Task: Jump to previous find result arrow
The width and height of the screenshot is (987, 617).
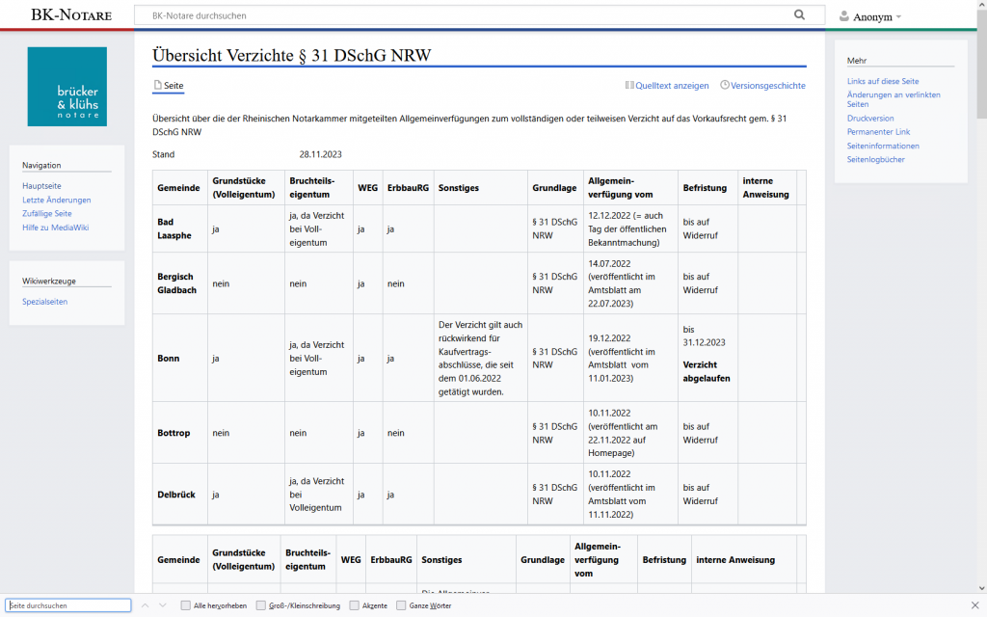Action: (x=146, y=605)
